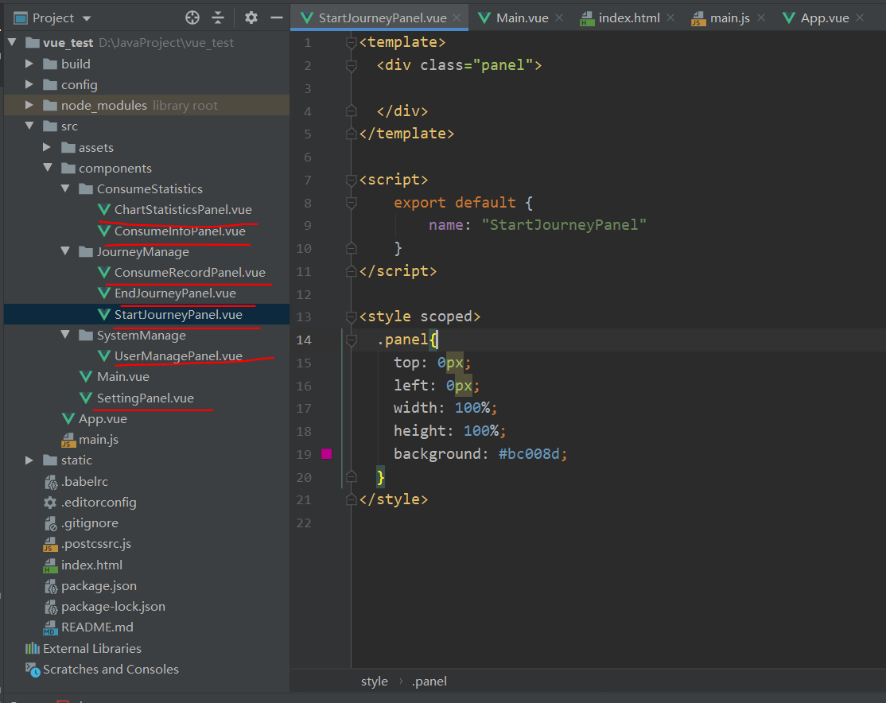Close the Main.vue tab

559,18
